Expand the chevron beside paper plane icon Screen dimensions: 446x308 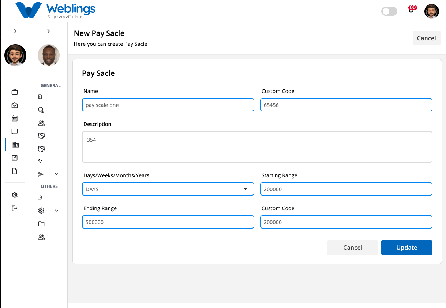57,174
